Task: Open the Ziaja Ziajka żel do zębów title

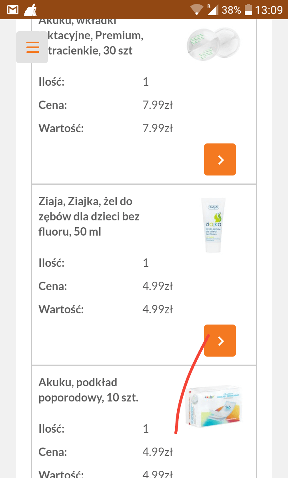Action: 89,216
